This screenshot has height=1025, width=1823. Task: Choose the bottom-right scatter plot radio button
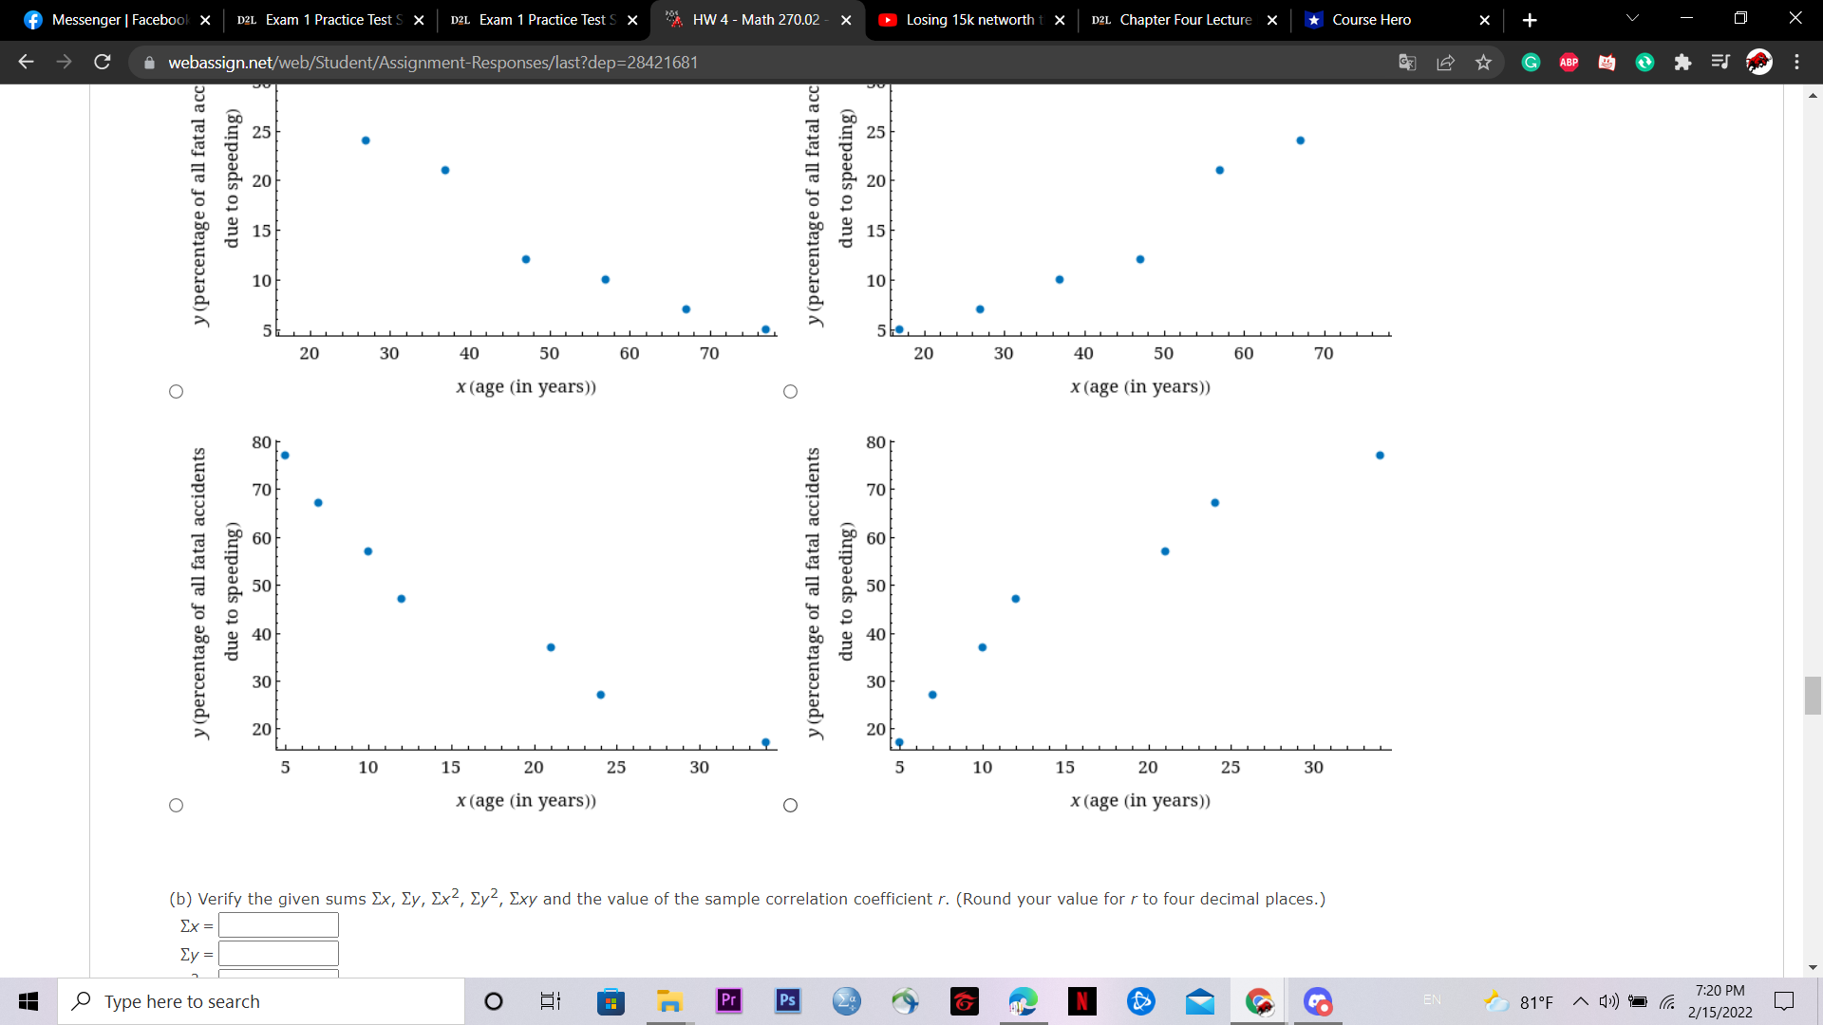[x=790, y=806]
